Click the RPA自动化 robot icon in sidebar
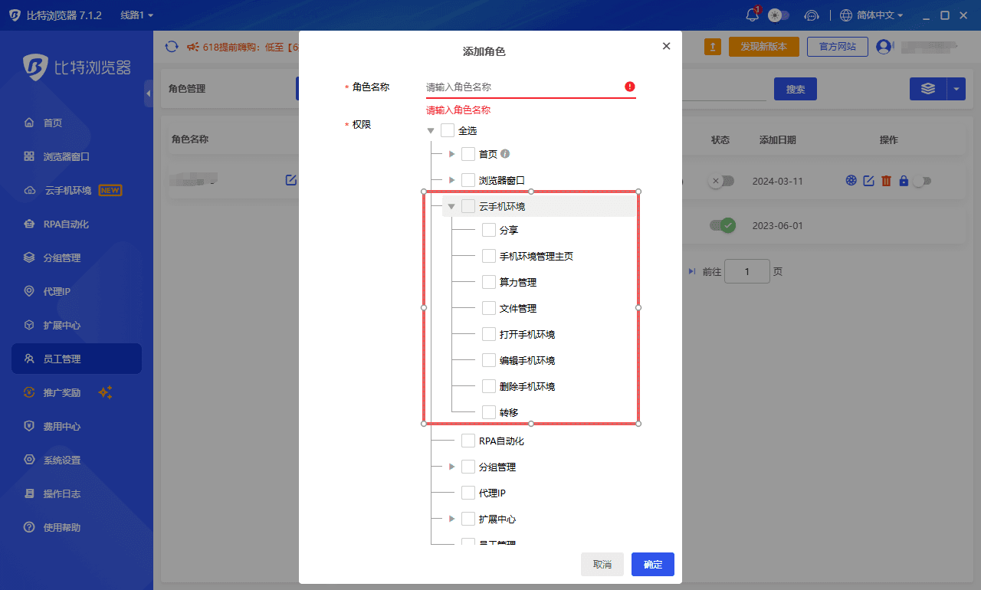 29,224
